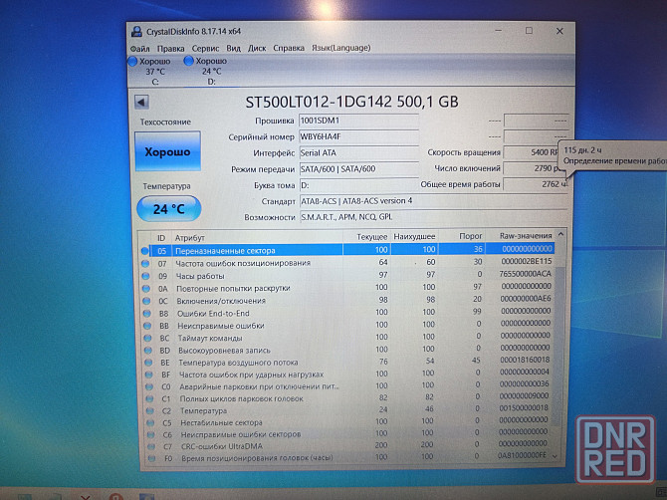667x500 pixels.
Task: Maximize the CrystalDiskInfo window
Action: pyautogui.click(x=529, y=31)
